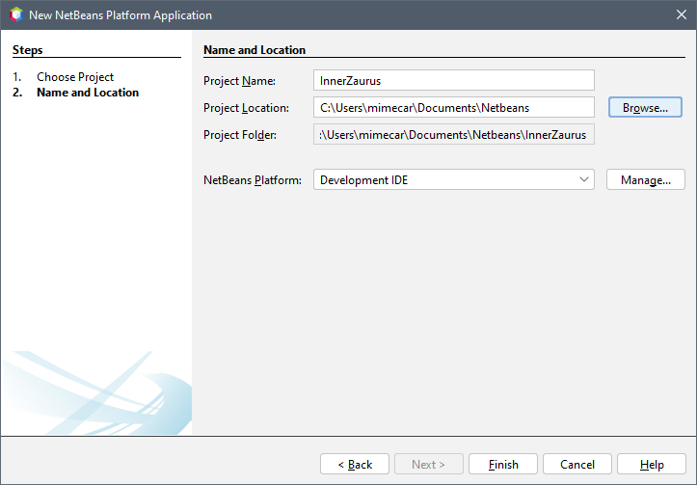Click the Project Name field containing InnerZaurus
The image size is (697, 485).
pyautogui.click(x=453, y=80)
